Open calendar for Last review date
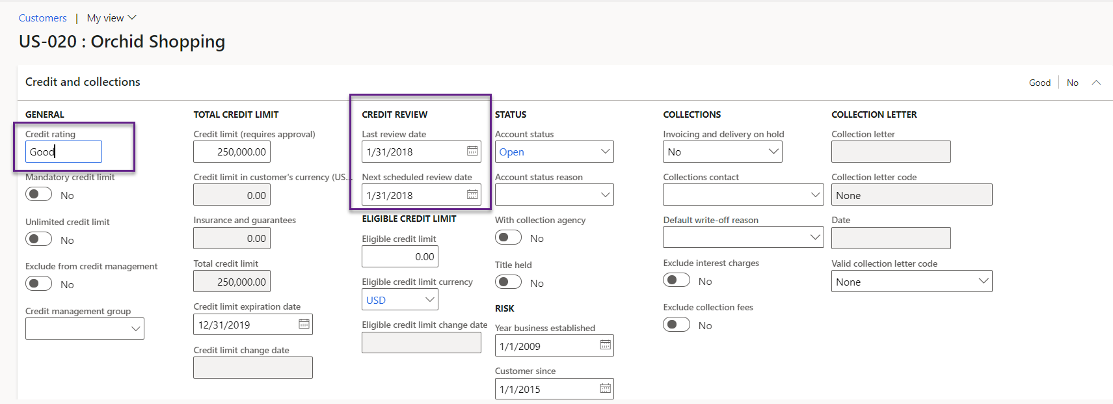Screen dimensions: 1113x404 (x=472, y=151)
